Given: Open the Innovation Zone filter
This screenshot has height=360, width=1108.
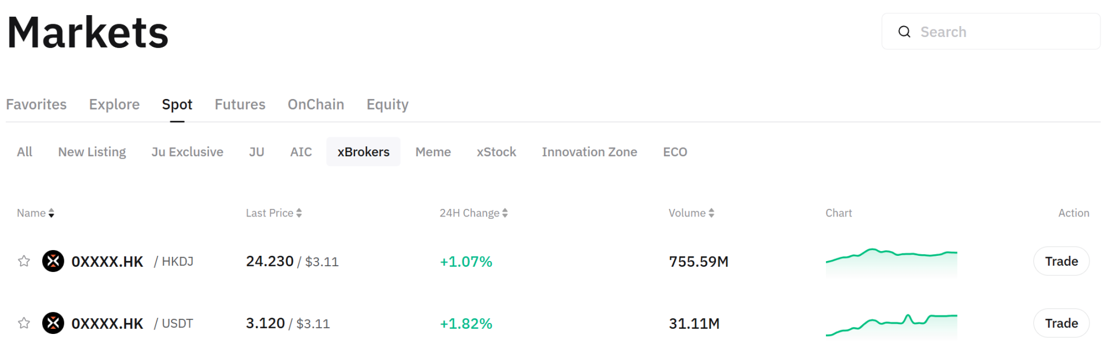Looking at the screenshot, I should 589,152.
